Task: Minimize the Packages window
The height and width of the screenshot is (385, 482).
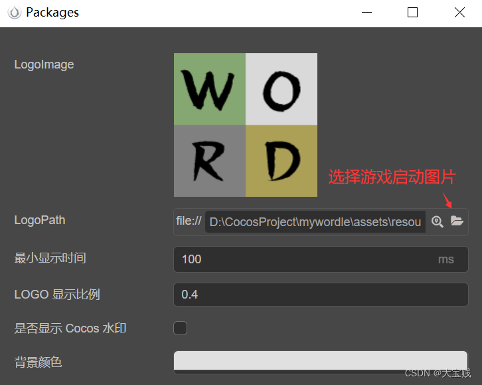Action: click(364, 13)
